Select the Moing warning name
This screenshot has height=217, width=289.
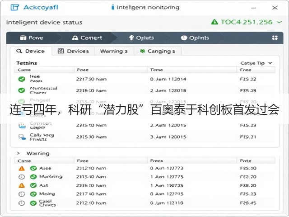47,194
